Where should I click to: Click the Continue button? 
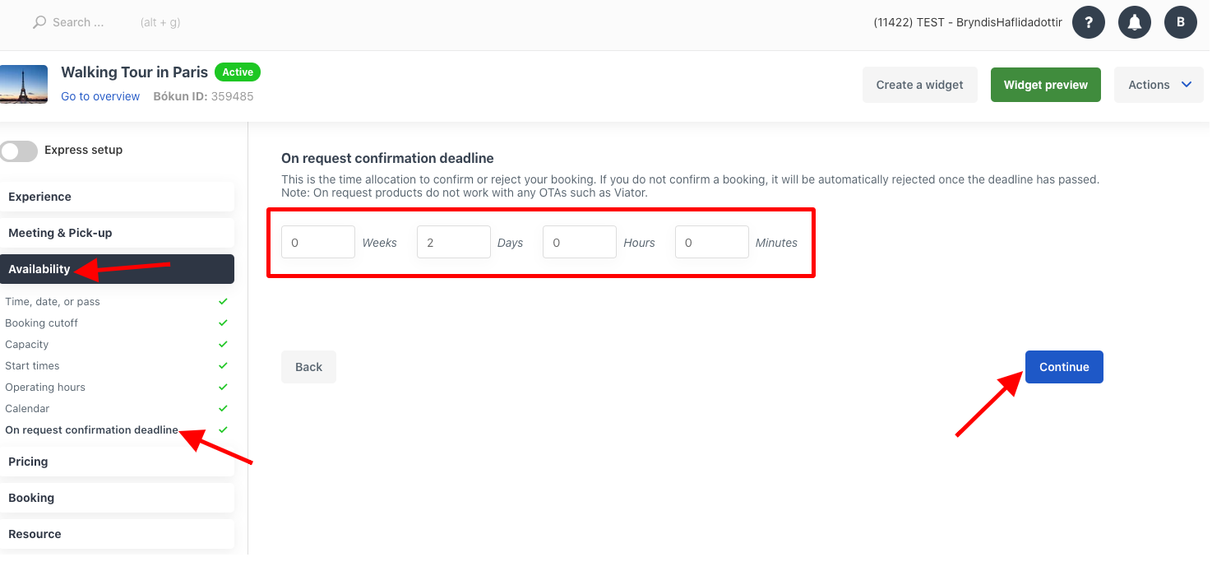tap(1064, 367)
